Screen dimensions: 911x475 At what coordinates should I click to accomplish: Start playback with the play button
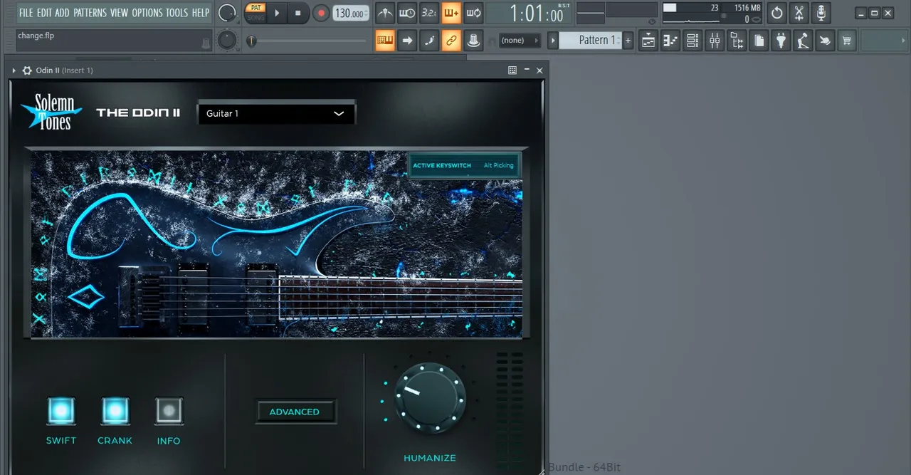tap(277, 13)
